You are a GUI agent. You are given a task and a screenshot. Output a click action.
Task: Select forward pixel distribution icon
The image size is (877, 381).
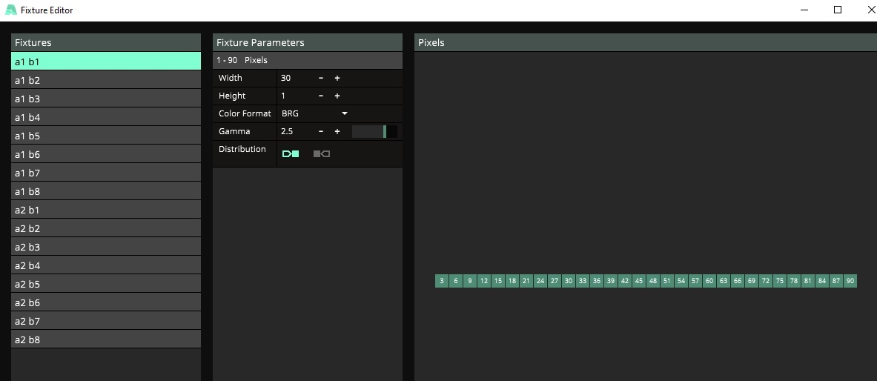coord(291,154)
